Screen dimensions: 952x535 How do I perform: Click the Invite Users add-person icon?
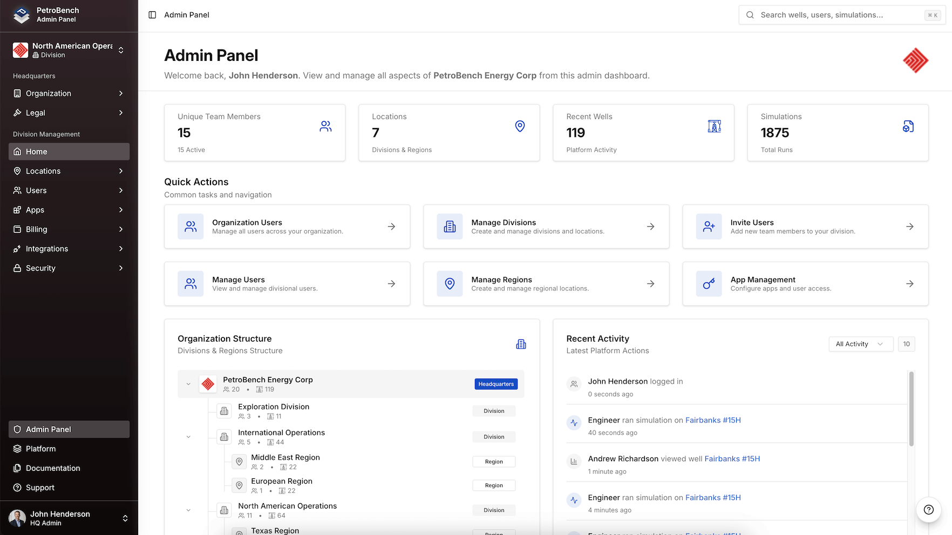pos(709,226)
